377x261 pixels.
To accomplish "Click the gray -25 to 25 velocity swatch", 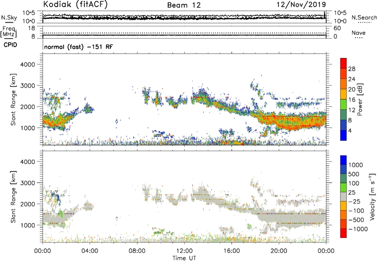I will [x=344, y=196].
